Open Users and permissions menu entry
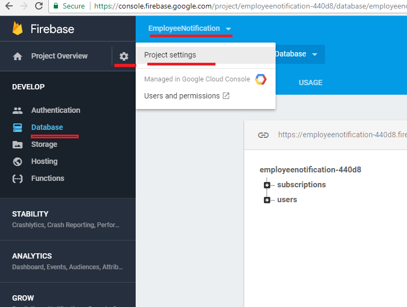Screen dimensions: 407x307 [x=187, y=96]
